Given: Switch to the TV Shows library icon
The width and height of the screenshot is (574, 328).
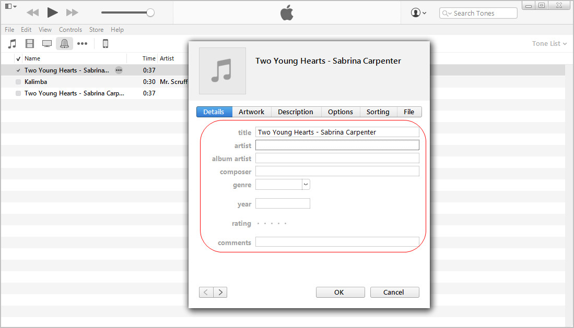Looking at the screenshot, I should tap(47, 44).
